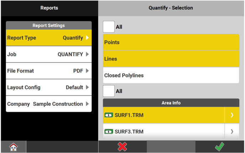Click the home icon in bottom bar
245x153 pixels.
pos(13,147)
